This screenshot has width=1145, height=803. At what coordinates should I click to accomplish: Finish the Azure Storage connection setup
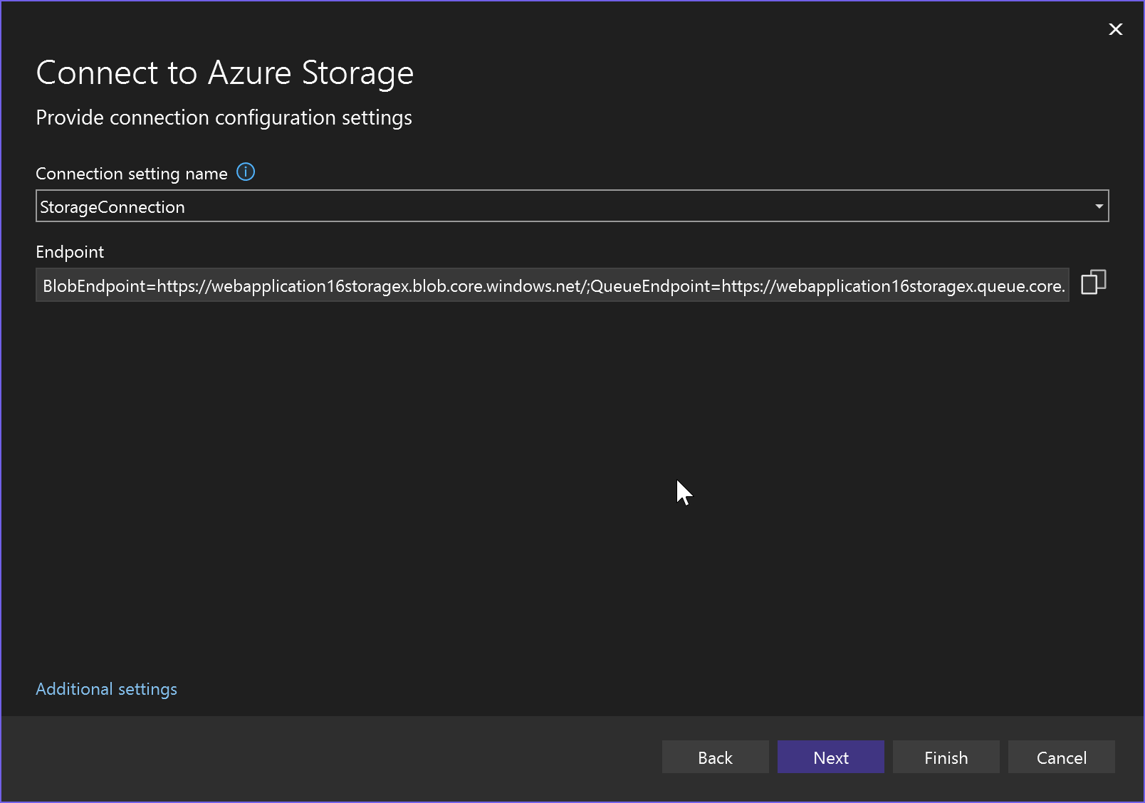[x=945, y=757]
